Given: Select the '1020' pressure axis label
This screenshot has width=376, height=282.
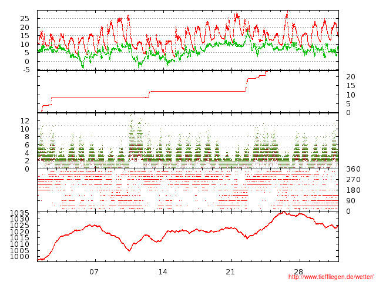Looking at the screenshot, I should 19,231.
